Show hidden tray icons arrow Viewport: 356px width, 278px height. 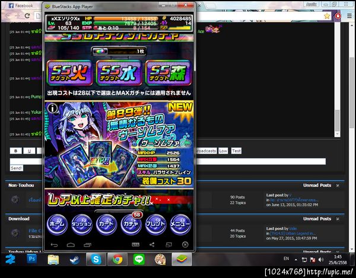[296, 260]
